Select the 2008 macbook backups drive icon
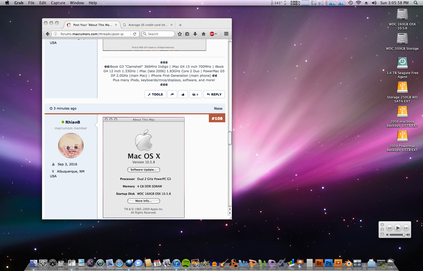Image resolution: width=423 pixels, height=271 pixels. [402, 112]
